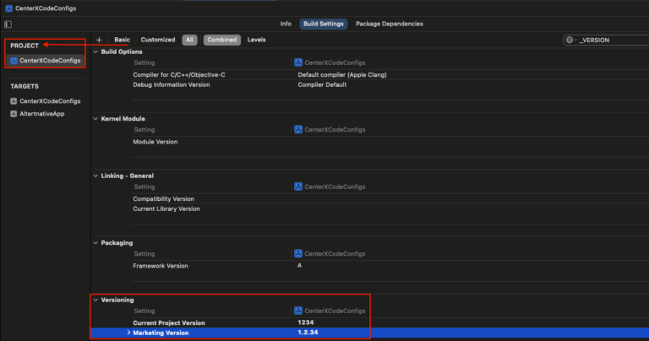Select Compatibility Version setting
This screenshot has width=649, height=341.
point(163,199)
